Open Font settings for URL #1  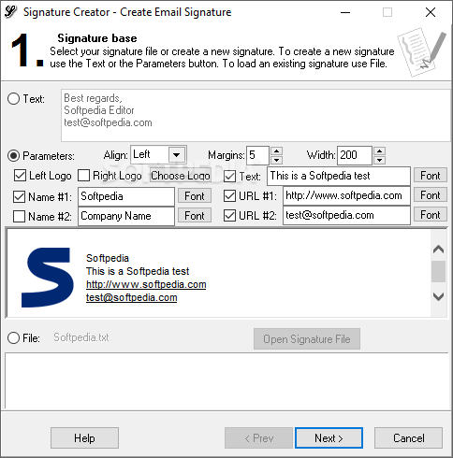[x=431, y=195]
